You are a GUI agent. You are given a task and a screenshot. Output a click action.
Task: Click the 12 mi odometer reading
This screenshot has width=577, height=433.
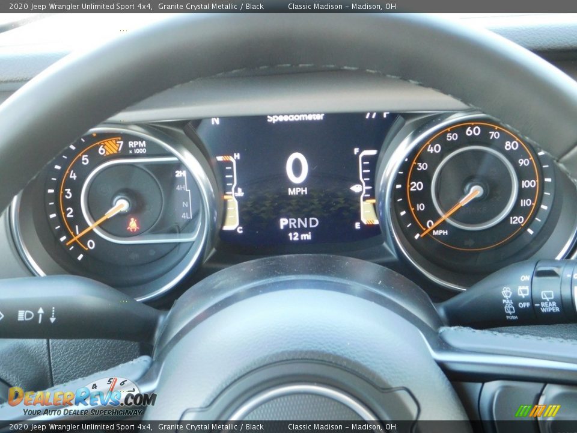click(x=299, y=236)
